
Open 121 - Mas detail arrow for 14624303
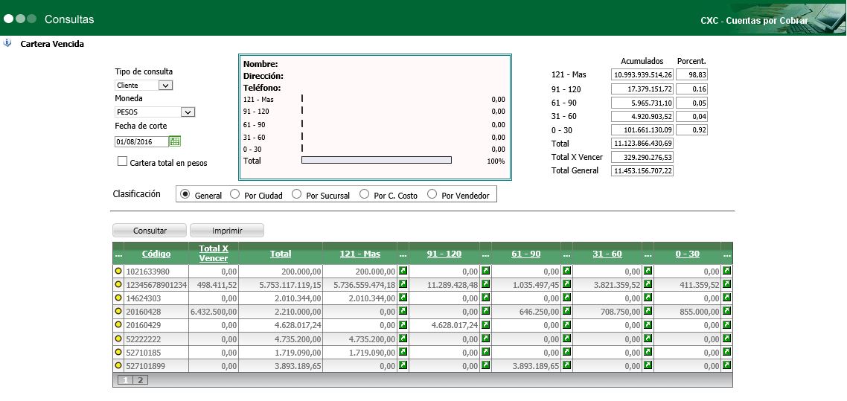point(403,298)
